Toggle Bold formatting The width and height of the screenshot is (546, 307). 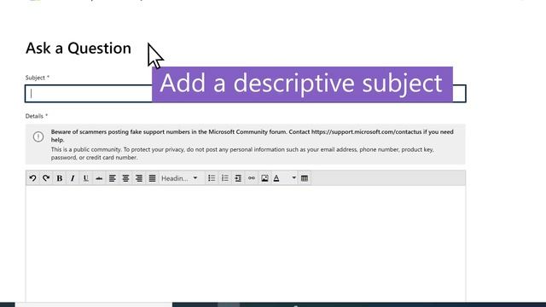tap(60, 178)
